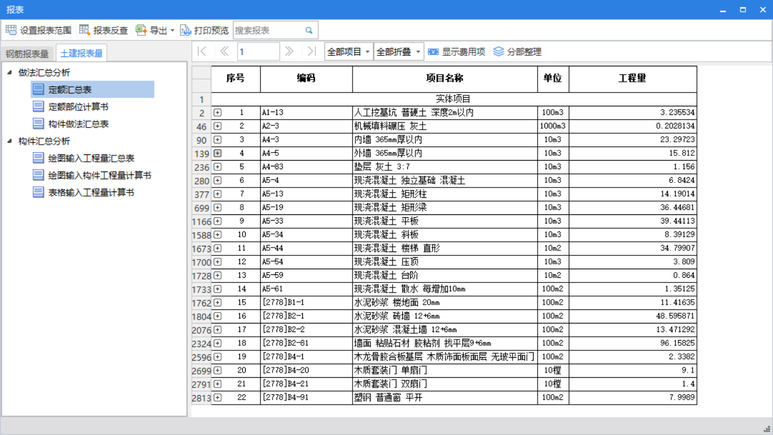Go to the previous page

coord(224,51)
